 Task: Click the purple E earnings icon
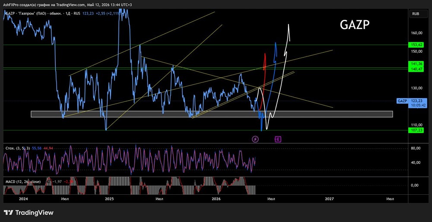tap(278, 139)
